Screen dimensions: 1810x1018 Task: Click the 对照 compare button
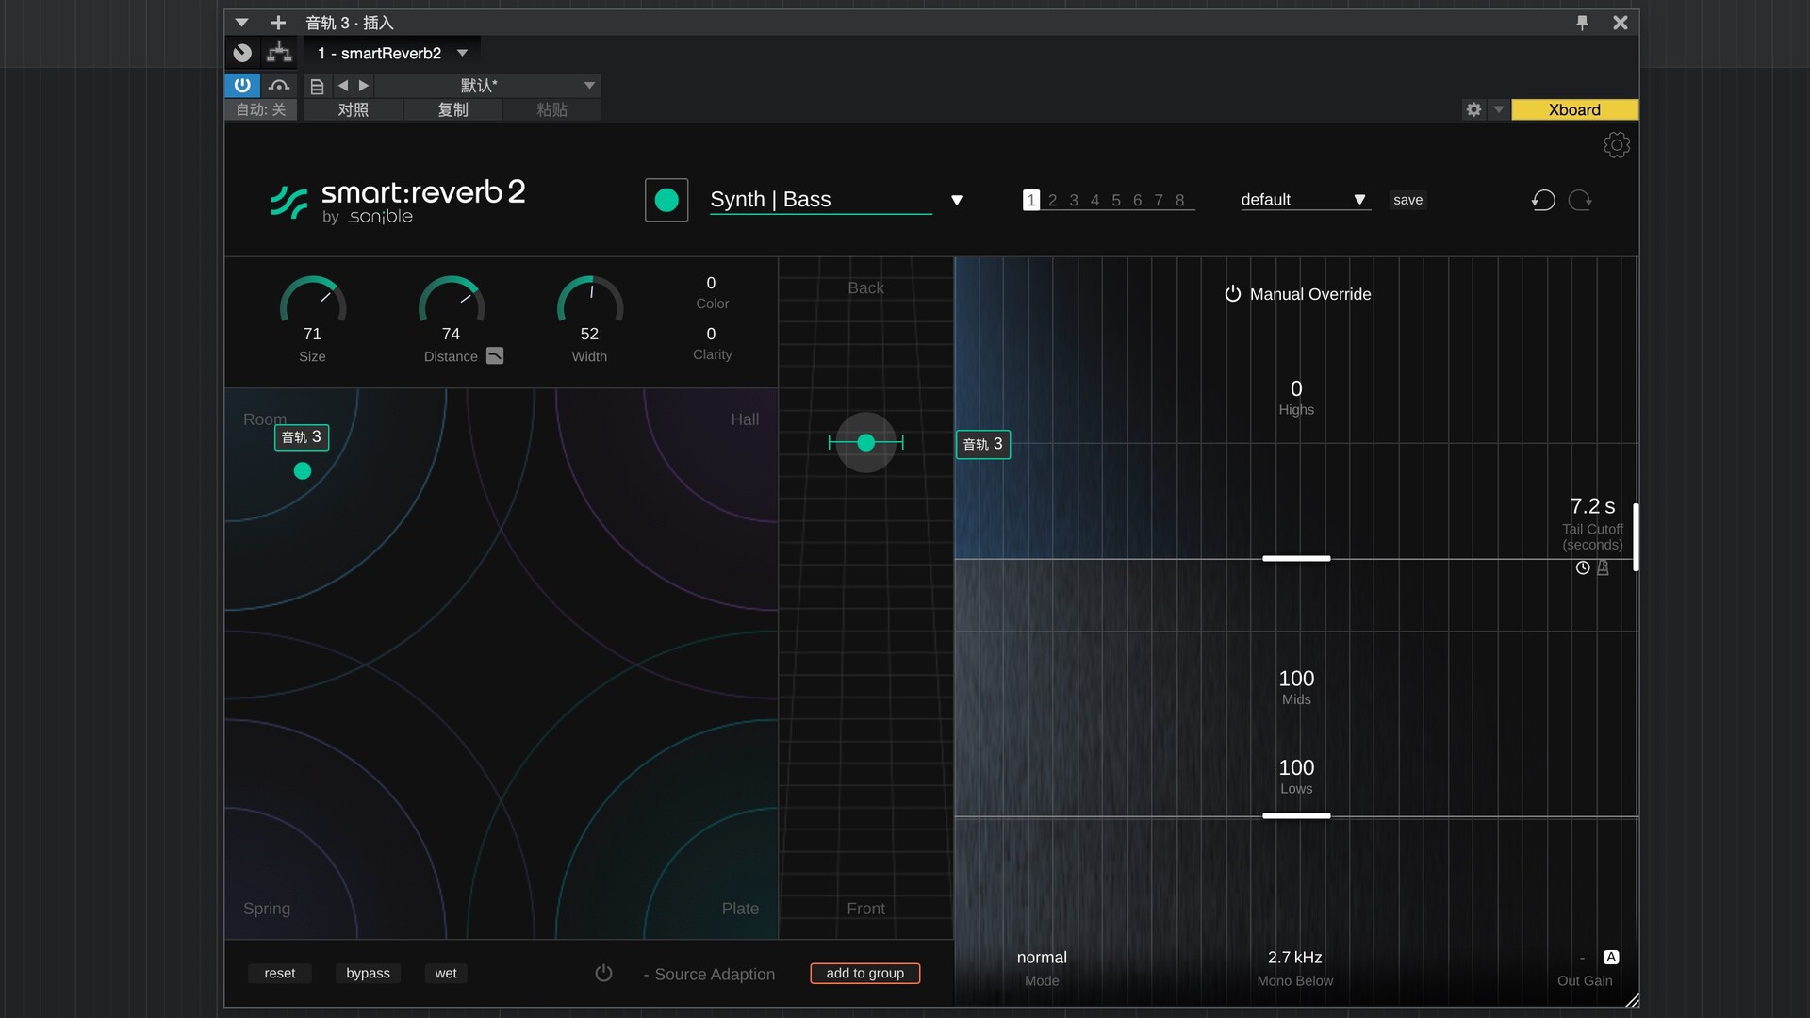(x=354, y=109)
